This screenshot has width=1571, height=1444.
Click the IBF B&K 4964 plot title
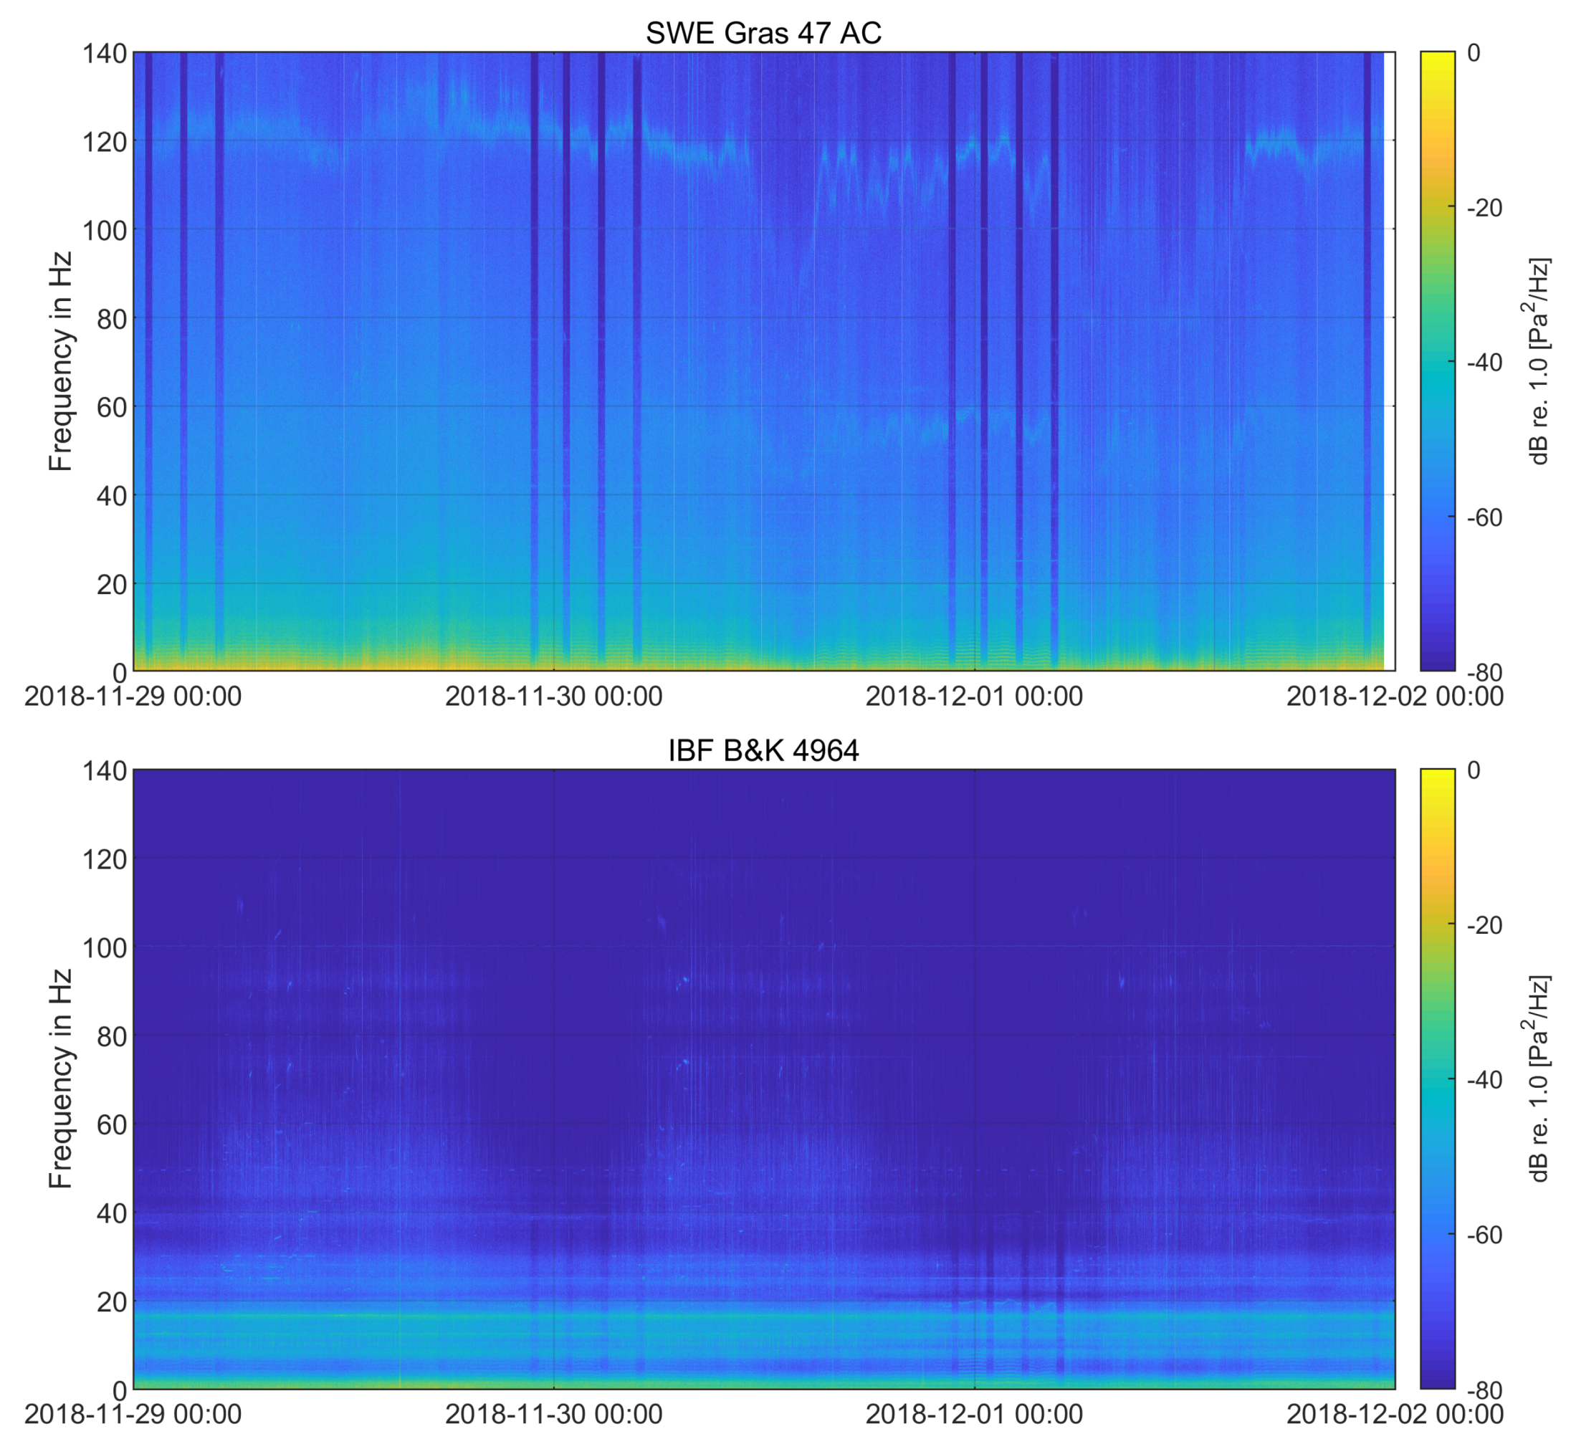click(763, 750)
